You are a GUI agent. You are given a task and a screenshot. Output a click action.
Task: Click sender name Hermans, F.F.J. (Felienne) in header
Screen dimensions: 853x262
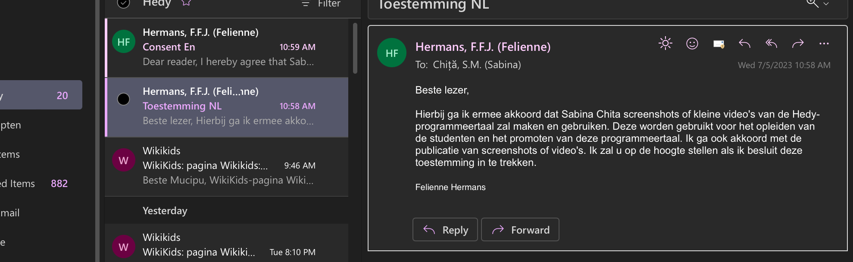[483, 47]
